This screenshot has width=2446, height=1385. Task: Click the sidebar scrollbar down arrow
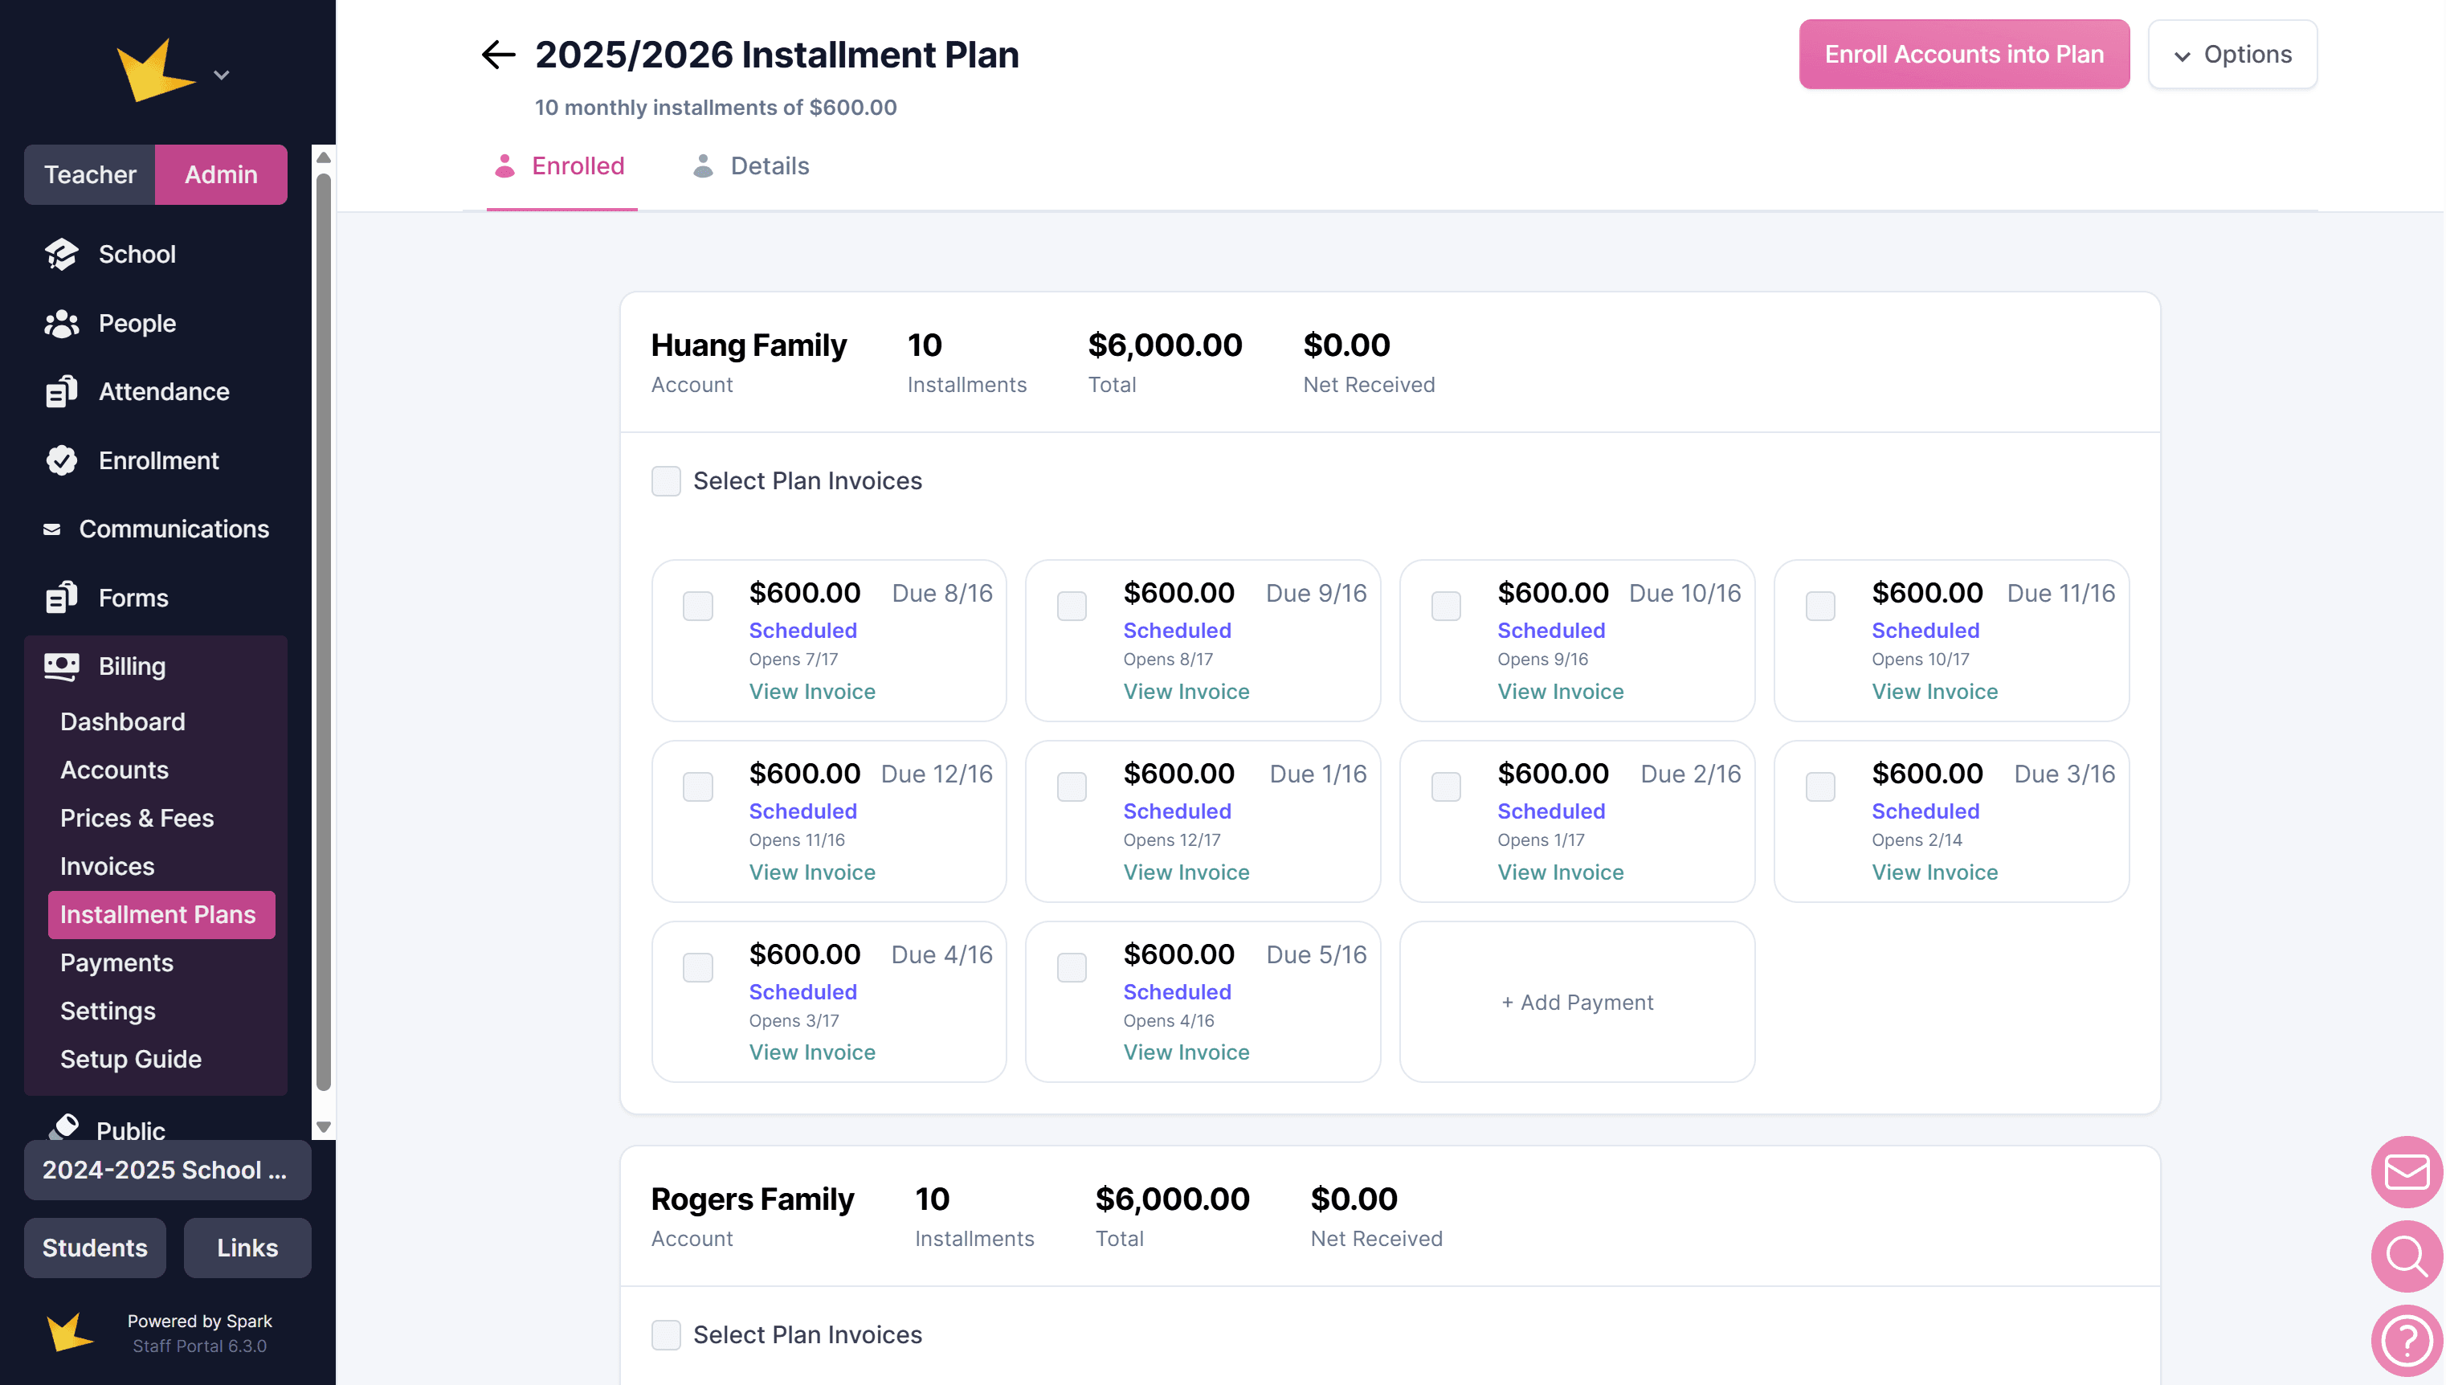click(x=324, y=1127)
